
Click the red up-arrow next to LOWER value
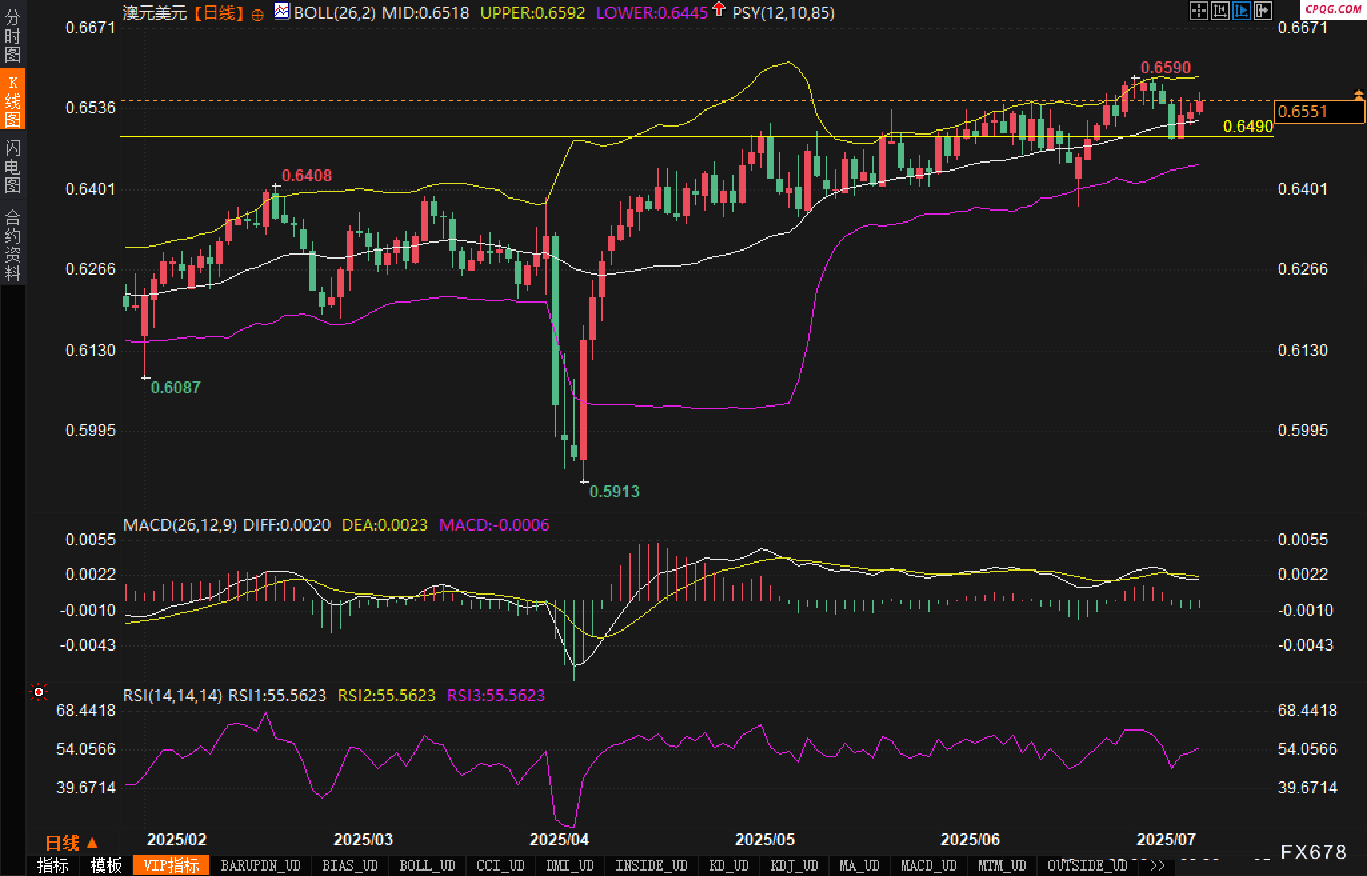click(718, 9)
